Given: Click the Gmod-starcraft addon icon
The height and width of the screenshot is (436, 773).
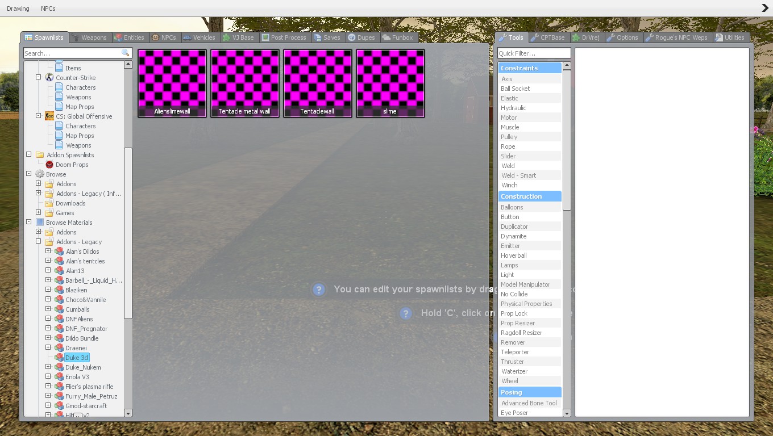Looking at the screenshot, I should pyautogui.click(x=59, y=406).
